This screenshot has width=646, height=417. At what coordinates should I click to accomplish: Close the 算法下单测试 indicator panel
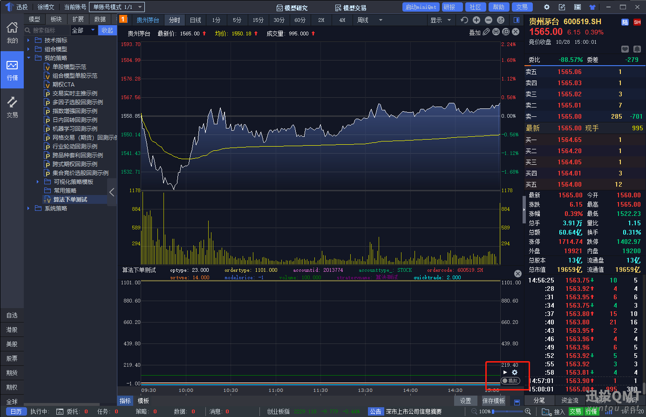(x=517, y=274)
